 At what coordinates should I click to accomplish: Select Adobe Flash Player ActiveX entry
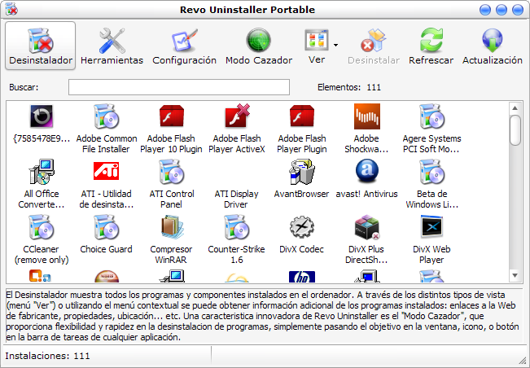coord(236,119)
